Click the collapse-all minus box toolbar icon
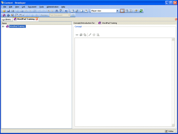This screenshot has width=178, height=134. (52, 11)
